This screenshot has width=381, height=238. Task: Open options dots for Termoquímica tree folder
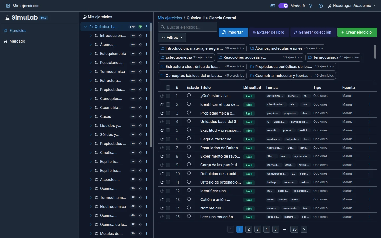[146, 72]
